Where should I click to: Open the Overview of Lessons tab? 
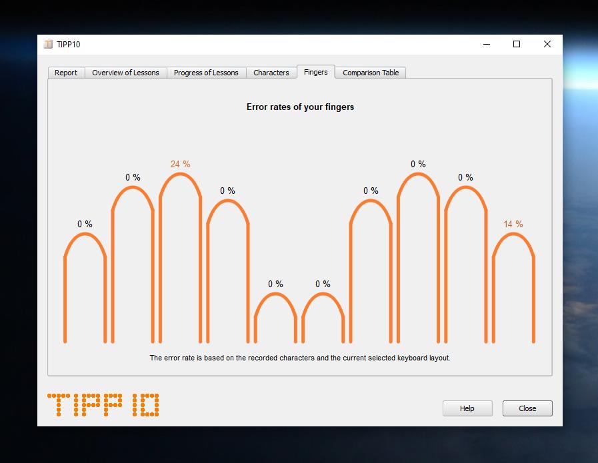(x=125, y=73)
